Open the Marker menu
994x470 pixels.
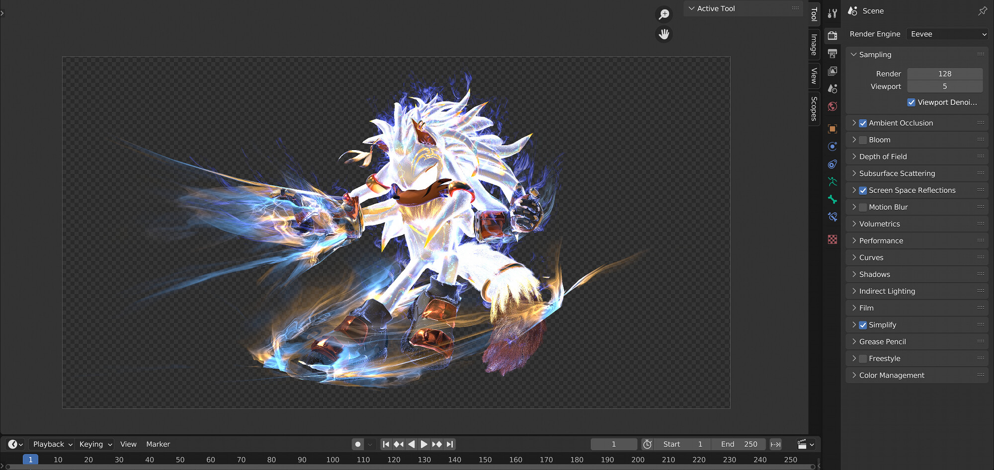(x=158, y=444)
